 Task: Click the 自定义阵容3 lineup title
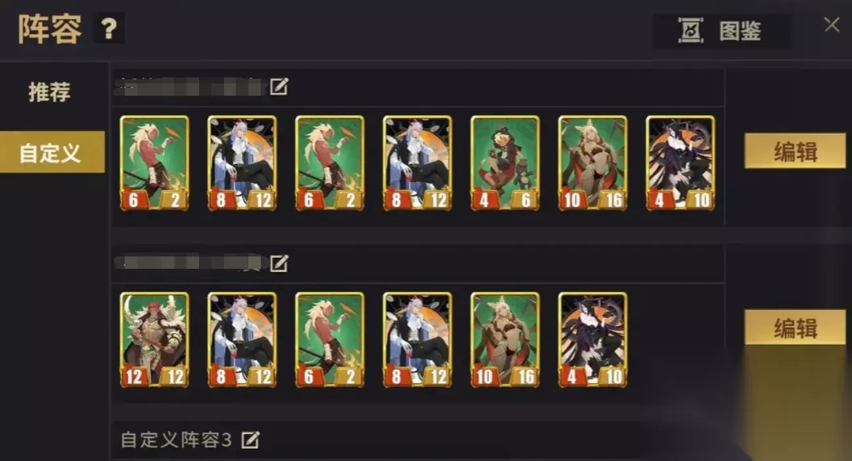(176, 439)
